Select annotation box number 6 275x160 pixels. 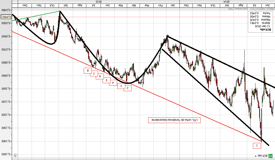(x=100, y=76)
